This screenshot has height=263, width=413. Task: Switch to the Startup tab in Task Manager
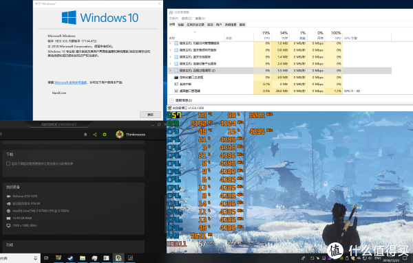point(210,25)
